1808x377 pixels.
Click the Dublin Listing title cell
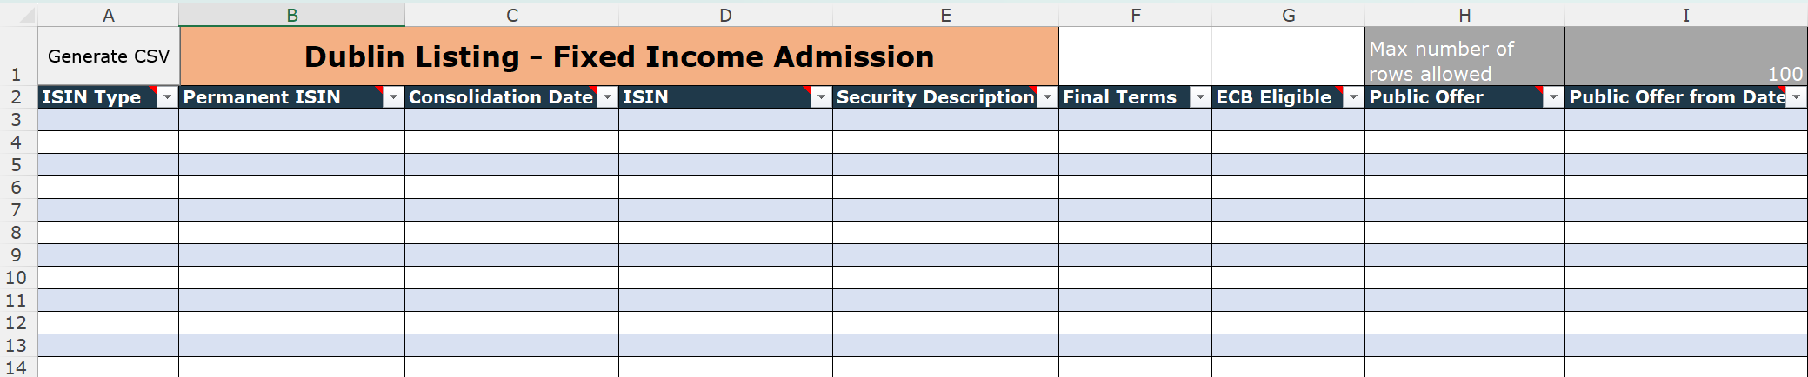point(618,56)
